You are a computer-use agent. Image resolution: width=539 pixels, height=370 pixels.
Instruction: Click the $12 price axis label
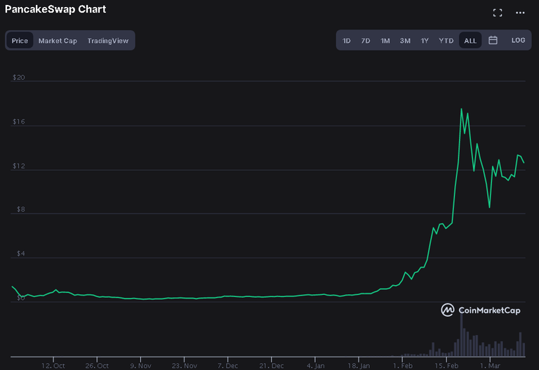(x=18, y=166)
